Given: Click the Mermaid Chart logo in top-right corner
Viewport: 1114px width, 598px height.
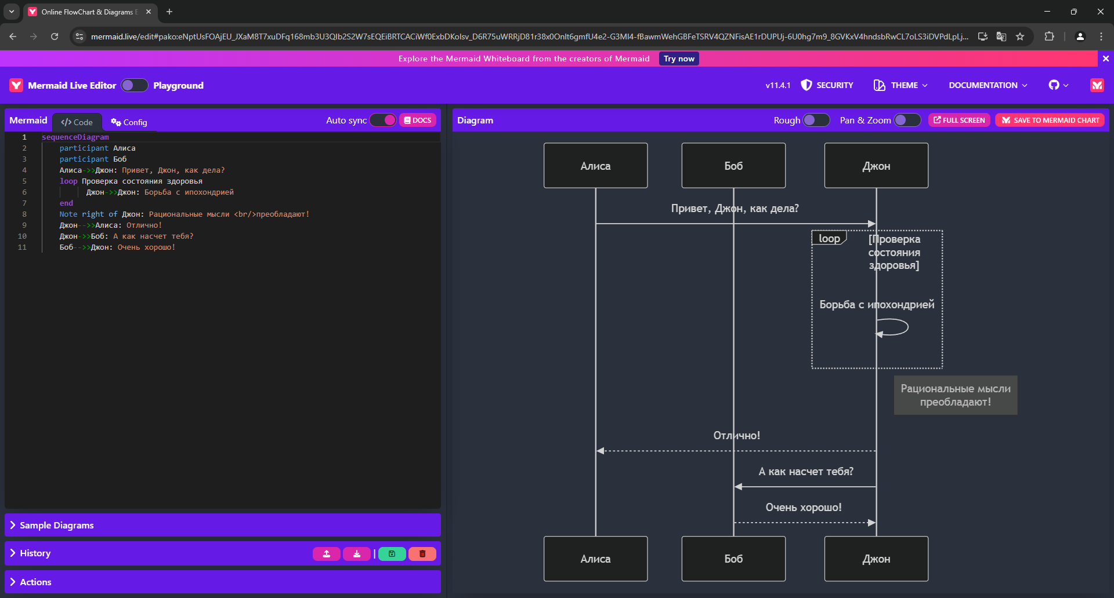Looking at the screenshot, I should pos(1097,85).
